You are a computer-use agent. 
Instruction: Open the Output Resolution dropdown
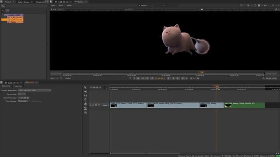click(35, 90)
